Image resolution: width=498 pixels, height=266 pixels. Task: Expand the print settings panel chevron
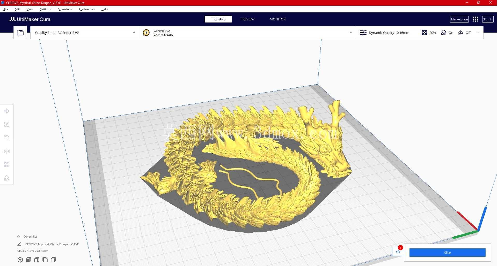coord(478,33)
